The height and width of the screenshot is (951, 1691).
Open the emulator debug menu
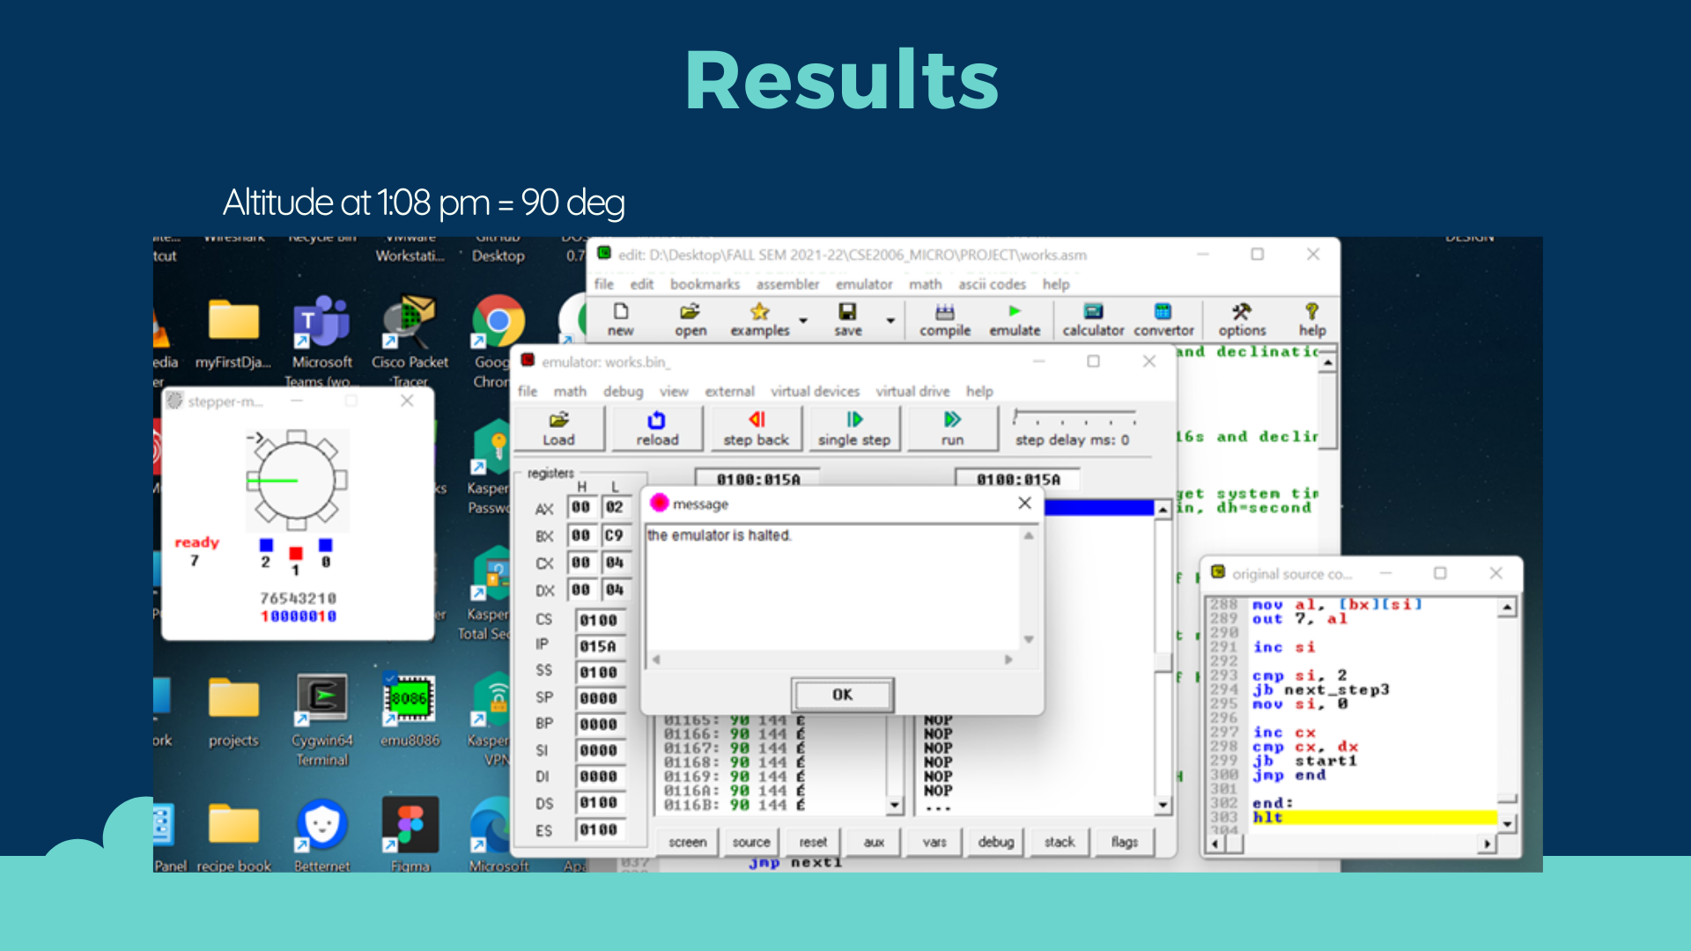pos(623,391)
